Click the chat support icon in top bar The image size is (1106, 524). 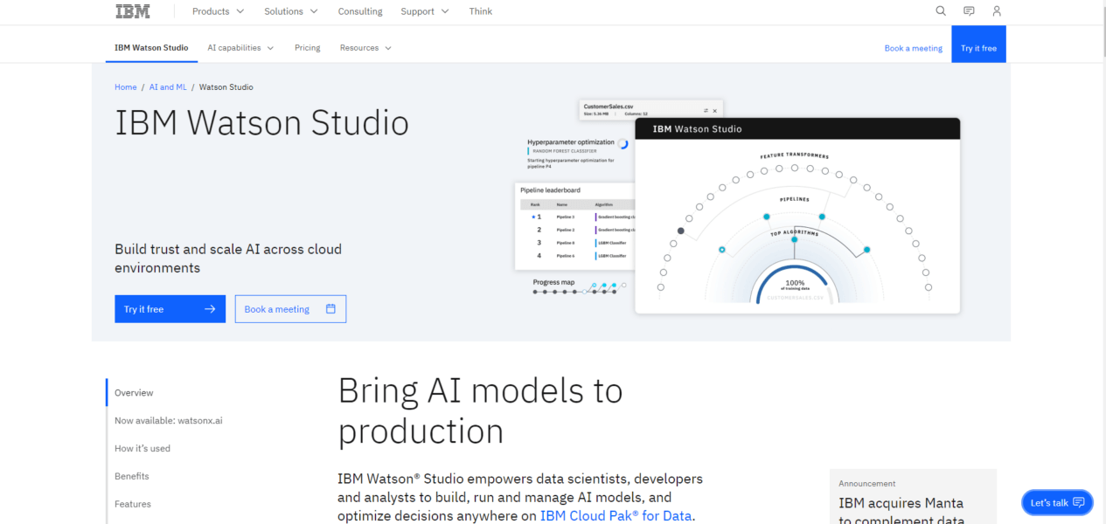(969, 10)
